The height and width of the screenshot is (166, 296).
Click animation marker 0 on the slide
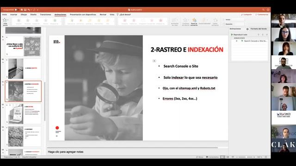[x=154, y=61]
